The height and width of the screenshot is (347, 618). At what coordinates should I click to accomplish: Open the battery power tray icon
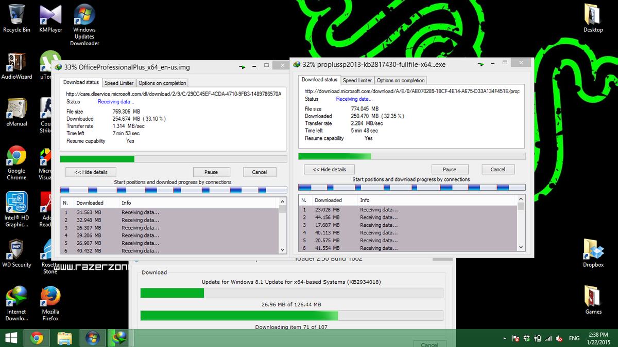[x=537, y=338]
